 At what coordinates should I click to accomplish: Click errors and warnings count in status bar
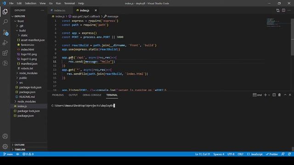pos(28,154)
